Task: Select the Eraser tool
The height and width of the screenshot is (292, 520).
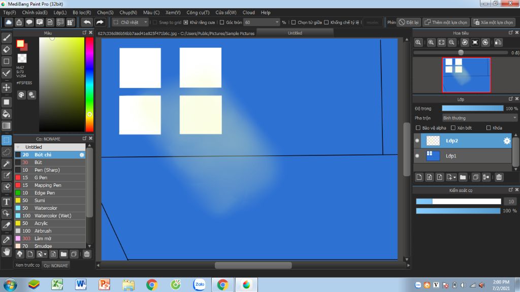Action: (6, 49)
